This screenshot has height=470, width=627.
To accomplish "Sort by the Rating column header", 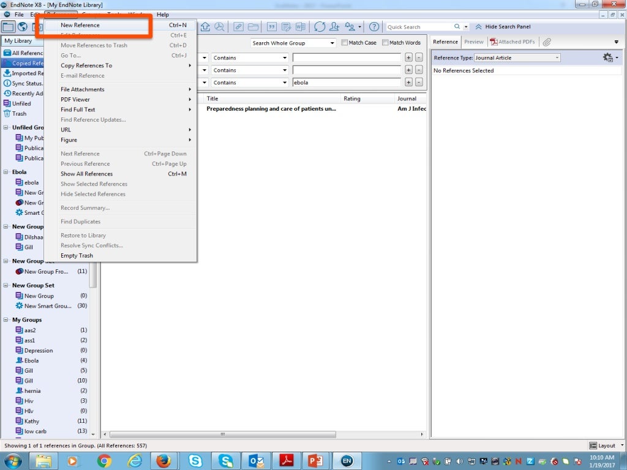I will 367,99.
